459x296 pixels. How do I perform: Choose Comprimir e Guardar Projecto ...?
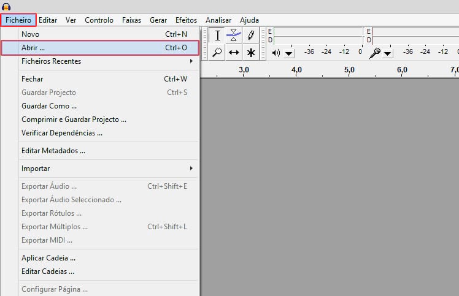coord(100,120)
